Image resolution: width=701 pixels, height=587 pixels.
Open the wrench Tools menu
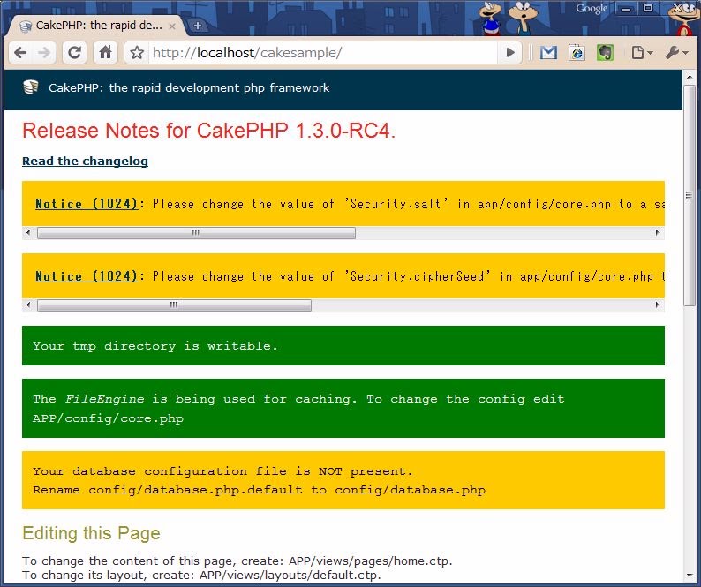pyautogui.click(x=677, y=53)
